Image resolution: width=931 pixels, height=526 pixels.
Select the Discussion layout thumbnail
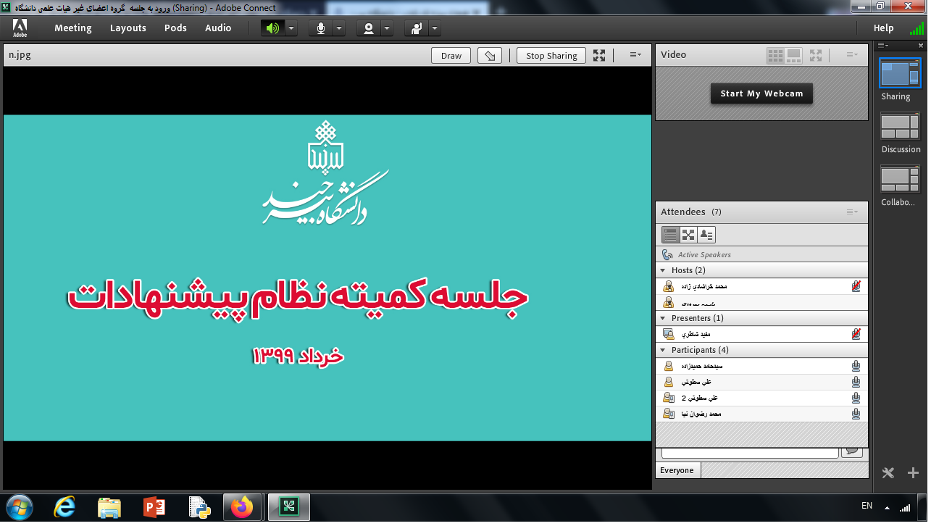point(900,128)
